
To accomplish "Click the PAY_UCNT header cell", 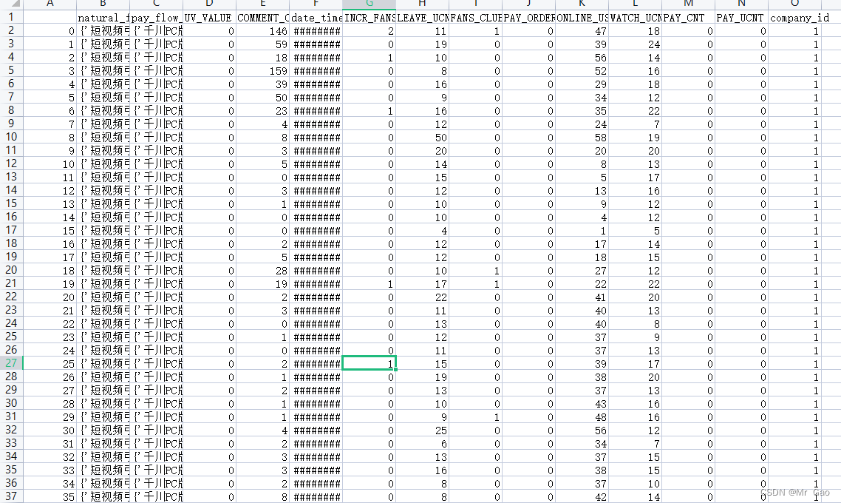I will 742,18.
